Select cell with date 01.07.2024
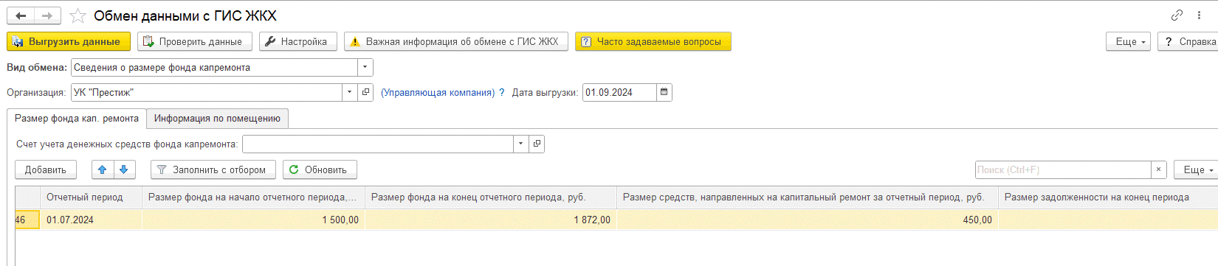This screenshot has height=266, width=1218. tap(92, 220)
